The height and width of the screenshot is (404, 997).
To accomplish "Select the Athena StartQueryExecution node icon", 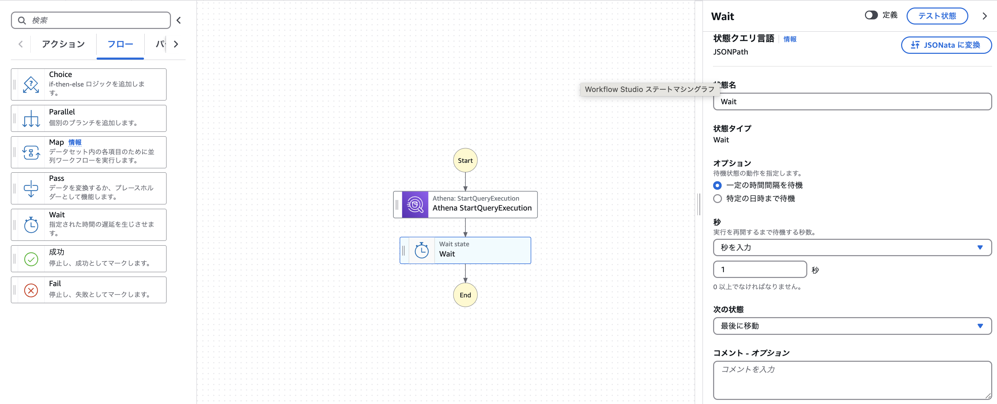I will [x=415, y=205].
